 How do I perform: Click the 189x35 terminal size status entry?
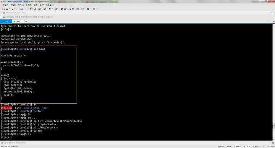tap(238, 146)
